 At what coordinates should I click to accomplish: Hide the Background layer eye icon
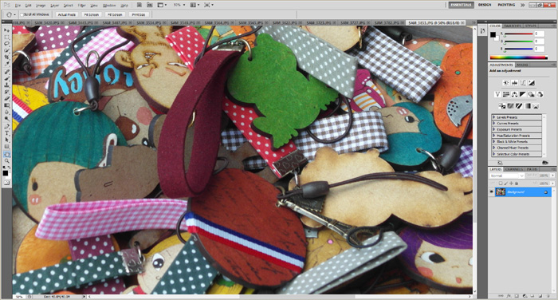(492, 192)
